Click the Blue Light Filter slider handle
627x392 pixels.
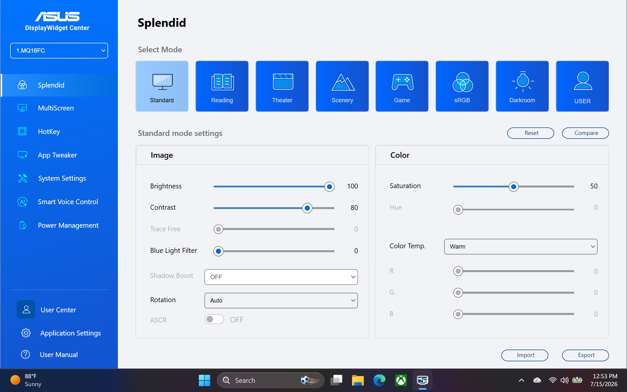[218, 251]
